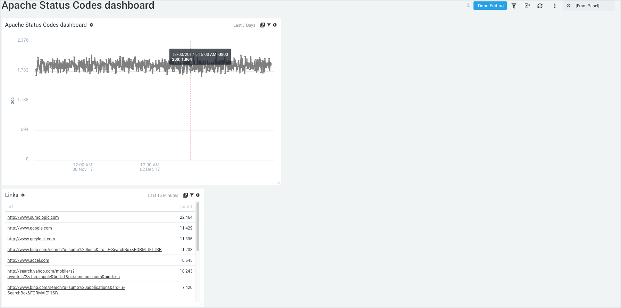Open the sumologic.com link
Viewport: 621px width, 308px height.
click(33, 217)
